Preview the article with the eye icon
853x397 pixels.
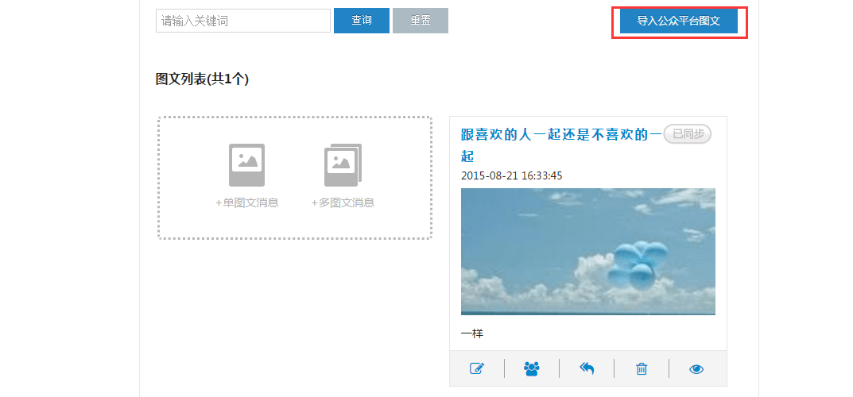point(696,369)
